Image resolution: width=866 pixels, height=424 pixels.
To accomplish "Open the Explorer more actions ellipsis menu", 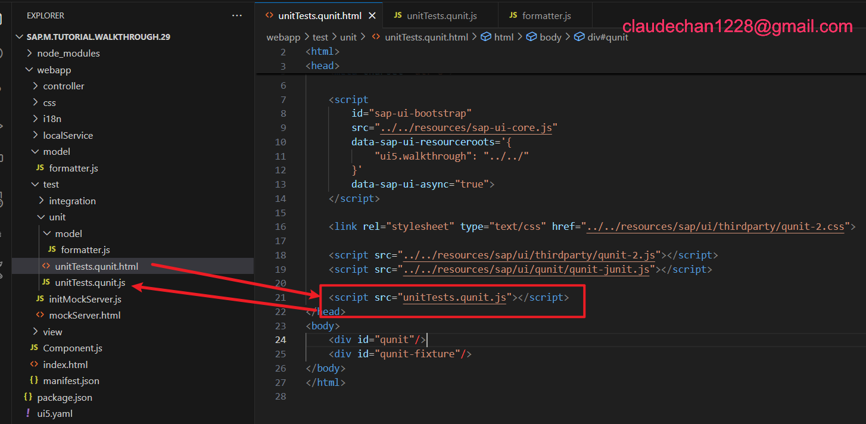I will (x=237, y=15).
